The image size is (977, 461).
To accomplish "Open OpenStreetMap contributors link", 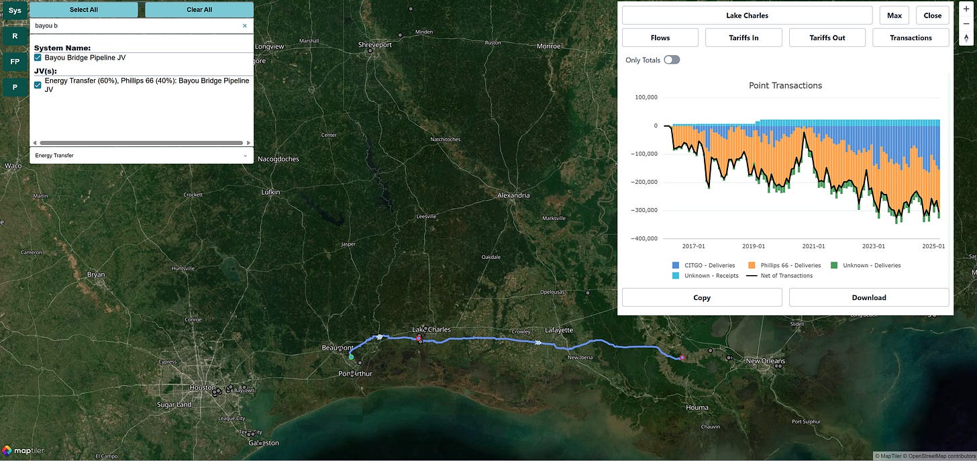I will [x=941, y=456].
